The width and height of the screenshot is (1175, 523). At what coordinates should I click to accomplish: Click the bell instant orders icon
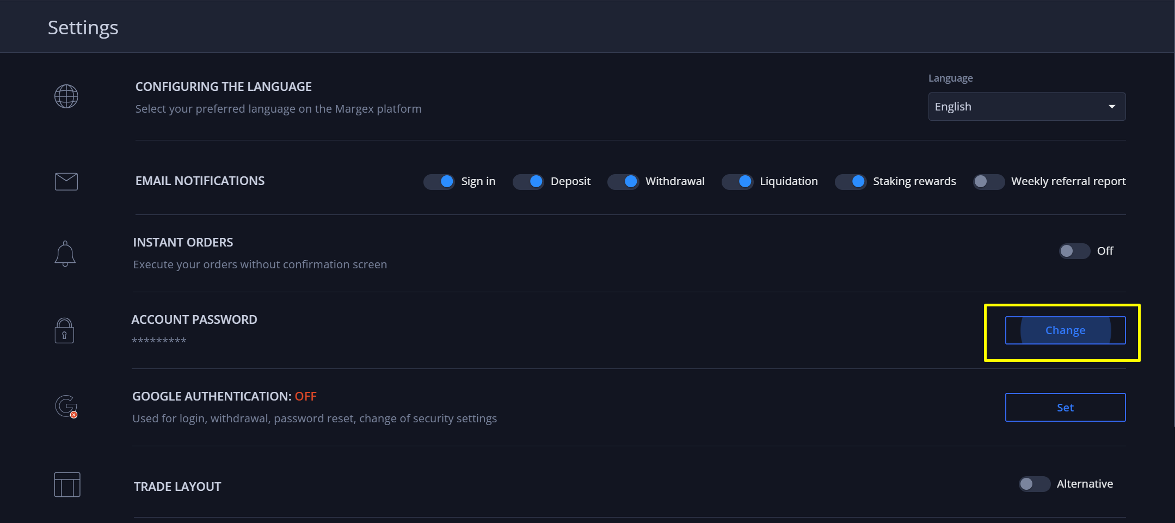click(x=65, y=254)
